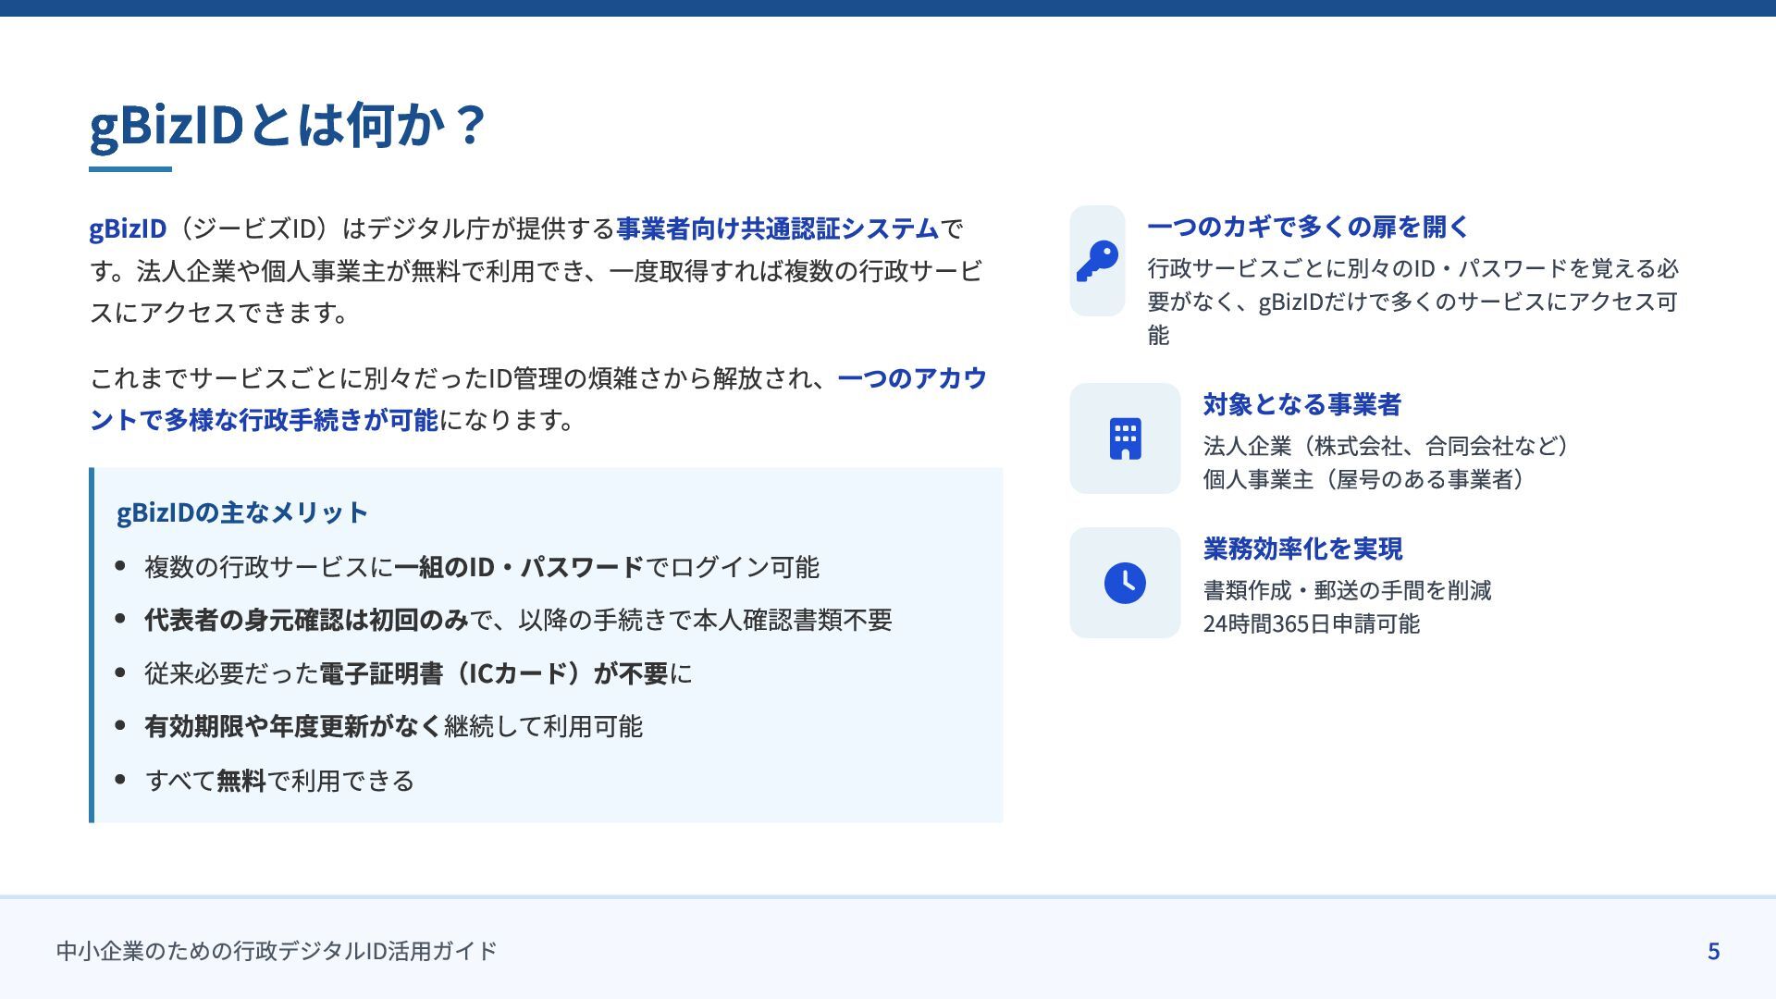Viewport: 1776px width, 999px height.
Task: Click the clock icon beside 業務効率化を実現
Action: [1125, 583]
